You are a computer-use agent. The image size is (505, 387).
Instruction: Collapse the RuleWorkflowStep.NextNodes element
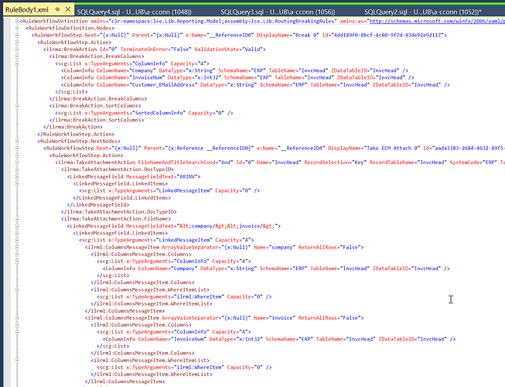tap(17, 142)
